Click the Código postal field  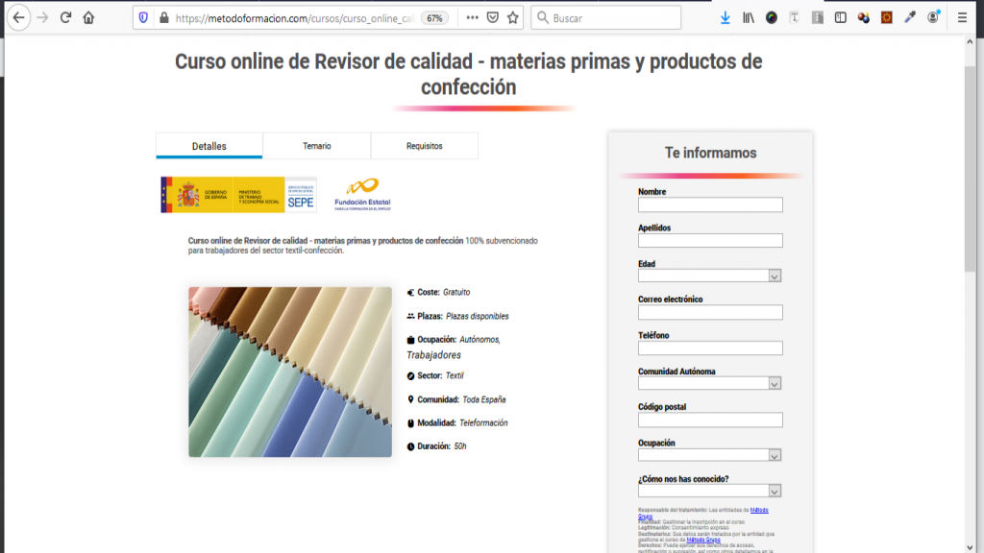click(x=710, y=420)
